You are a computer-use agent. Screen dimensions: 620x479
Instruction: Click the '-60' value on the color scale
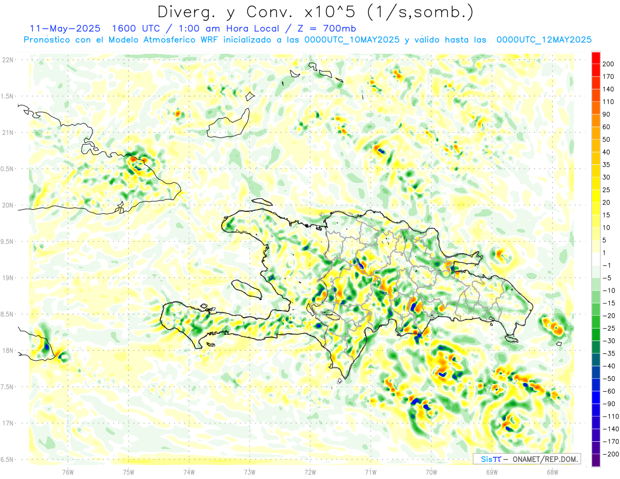click(x=608, y=391)
